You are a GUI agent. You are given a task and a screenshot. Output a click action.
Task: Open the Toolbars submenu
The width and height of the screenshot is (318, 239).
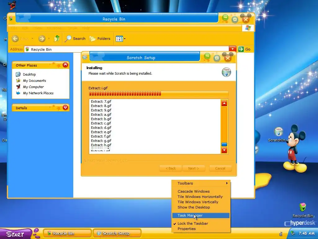point(201,183)
